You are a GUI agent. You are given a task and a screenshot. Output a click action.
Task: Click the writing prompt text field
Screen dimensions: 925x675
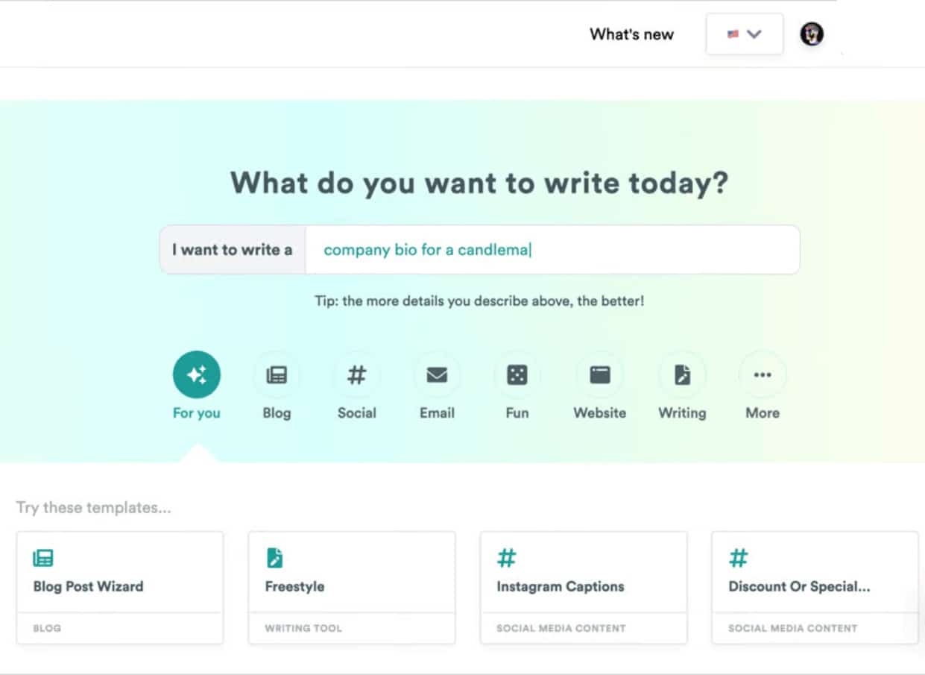(552, 250)
